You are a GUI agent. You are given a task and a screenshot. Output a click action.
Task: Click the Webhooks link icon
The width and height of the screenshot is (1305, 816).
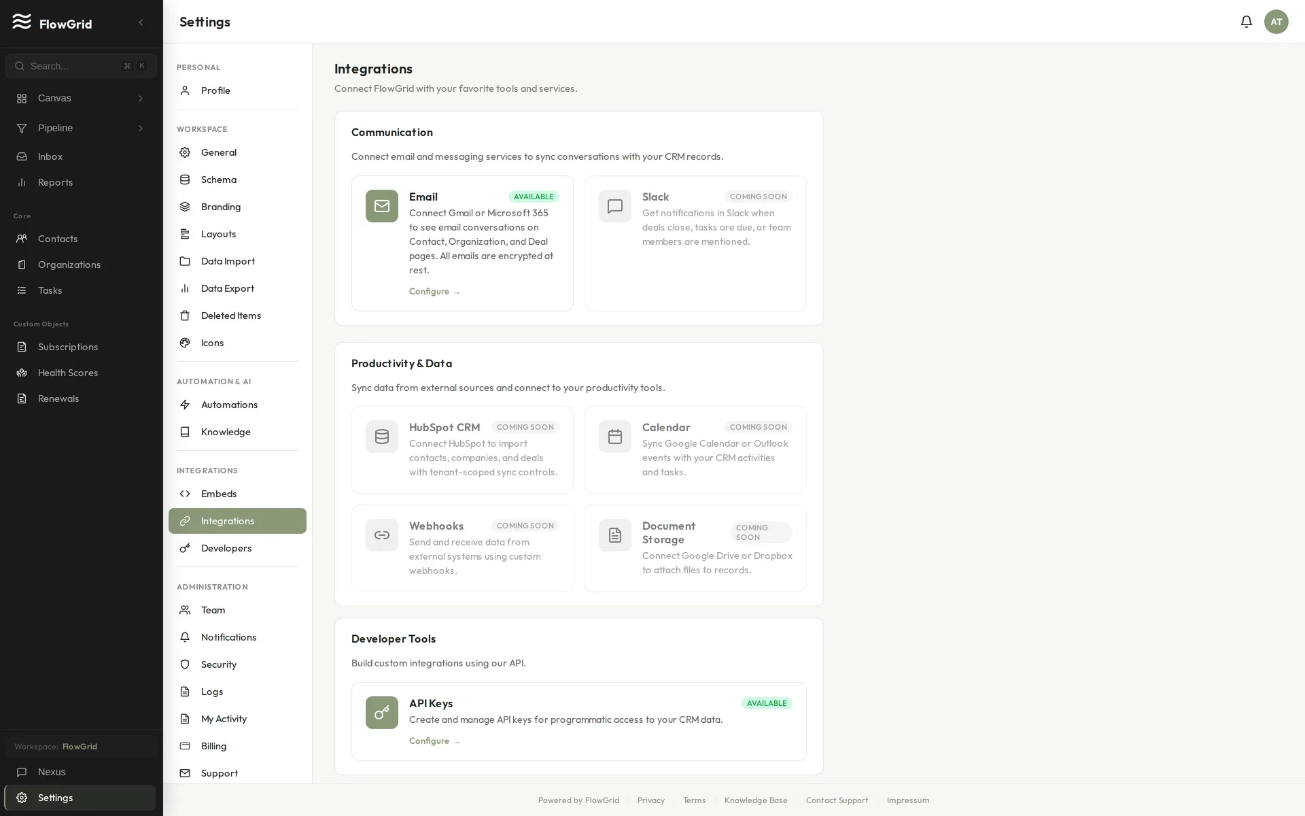click(382, 535)
